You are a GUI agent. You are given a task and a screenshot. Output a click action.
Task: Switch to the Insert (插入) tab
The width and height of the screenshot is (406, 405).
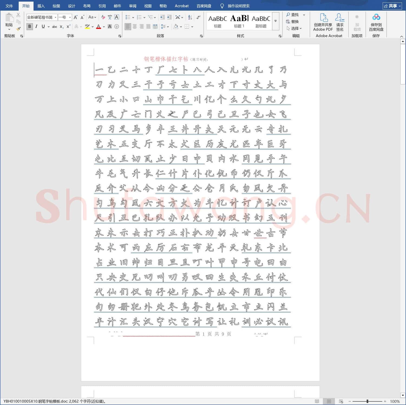(x=41, y=6)
